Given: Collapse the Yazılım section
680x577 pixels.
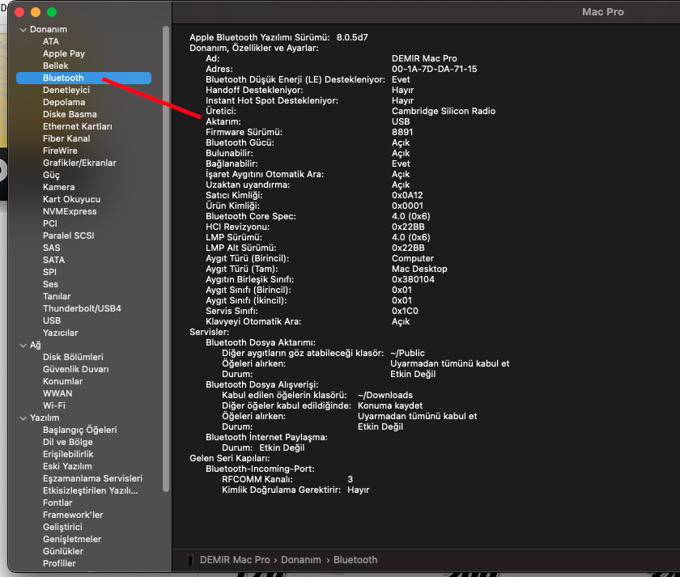Looking at the screenshot, I should pyautogui.click(x=23, y=418).
